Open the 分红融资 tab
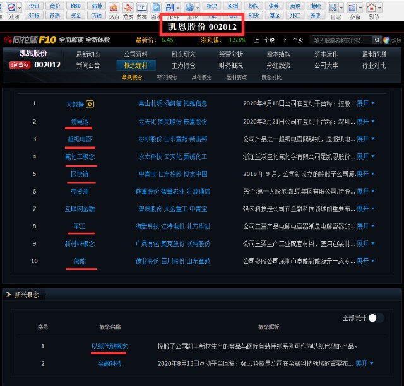 point(278,66)
